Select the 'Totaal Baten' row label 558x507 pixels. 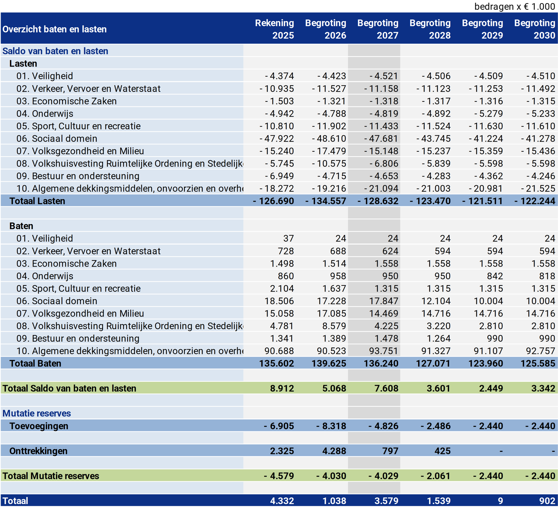(35, 363)
